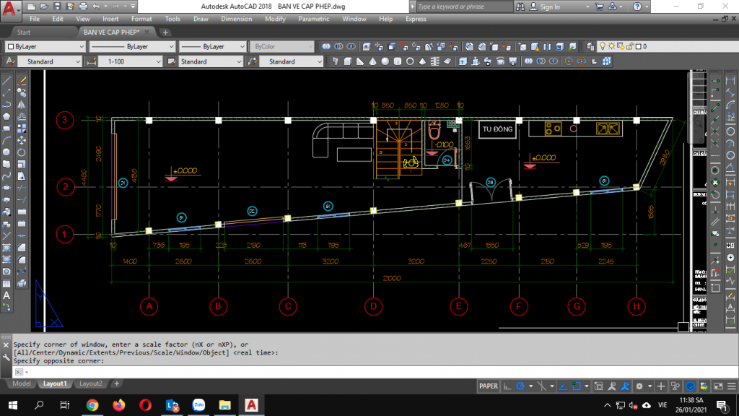
Task: Select the Move modify tool
Action: 22,140
